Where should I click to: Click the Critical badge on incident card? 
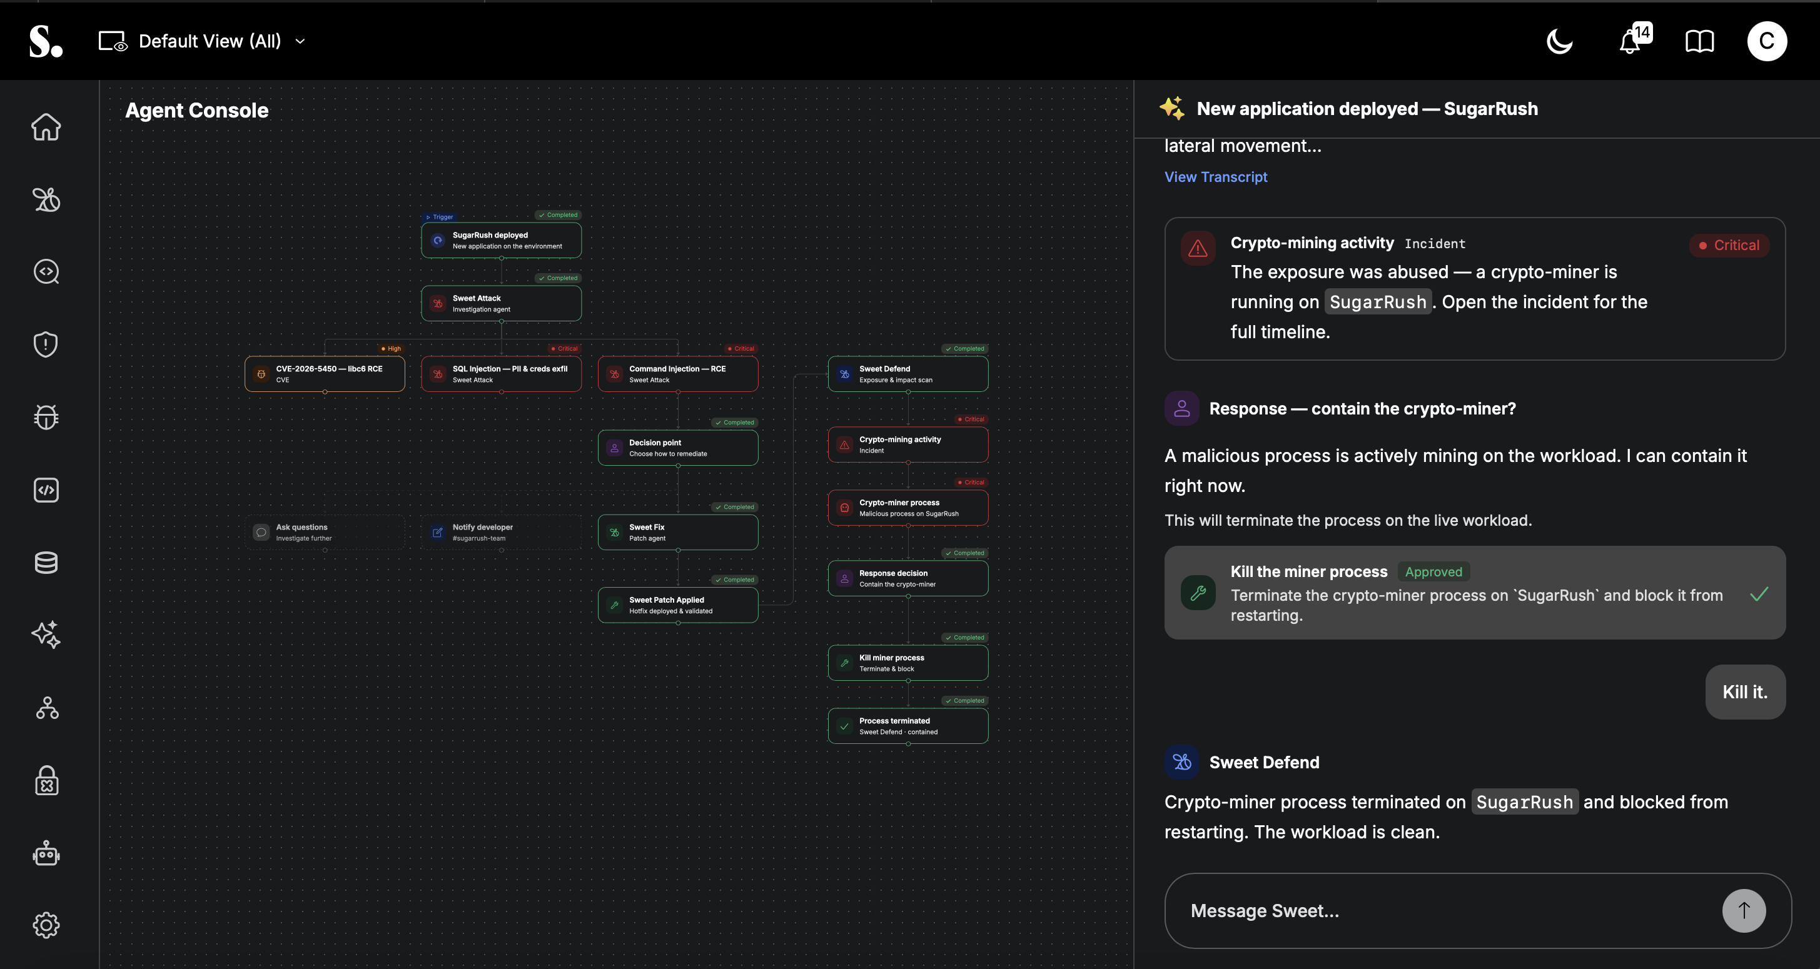1729,245
